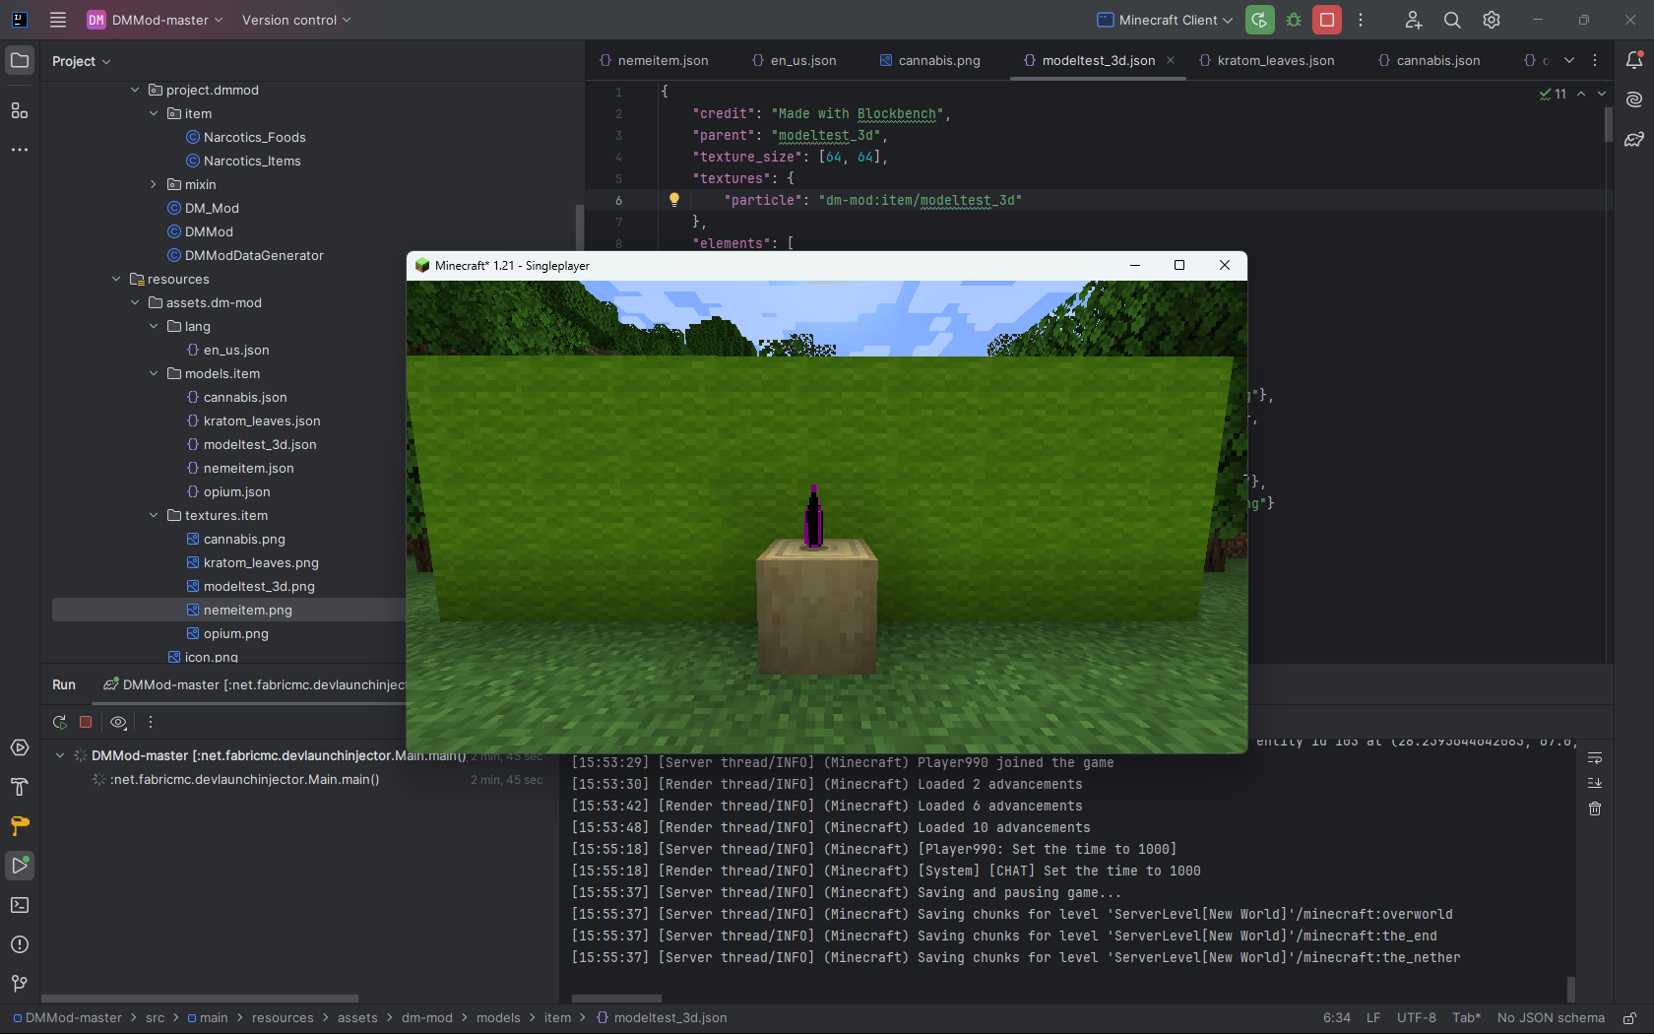Switch to the cannabis.json editor tab
1654x1034 pixels.
click(1429, 60)
